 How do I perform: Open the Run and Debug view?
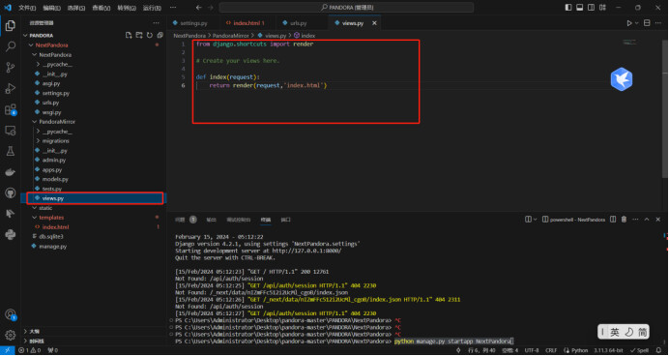click(11, 88)
